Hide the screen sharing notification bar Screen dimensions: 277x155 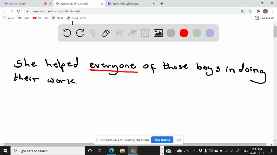pos(178,140)
